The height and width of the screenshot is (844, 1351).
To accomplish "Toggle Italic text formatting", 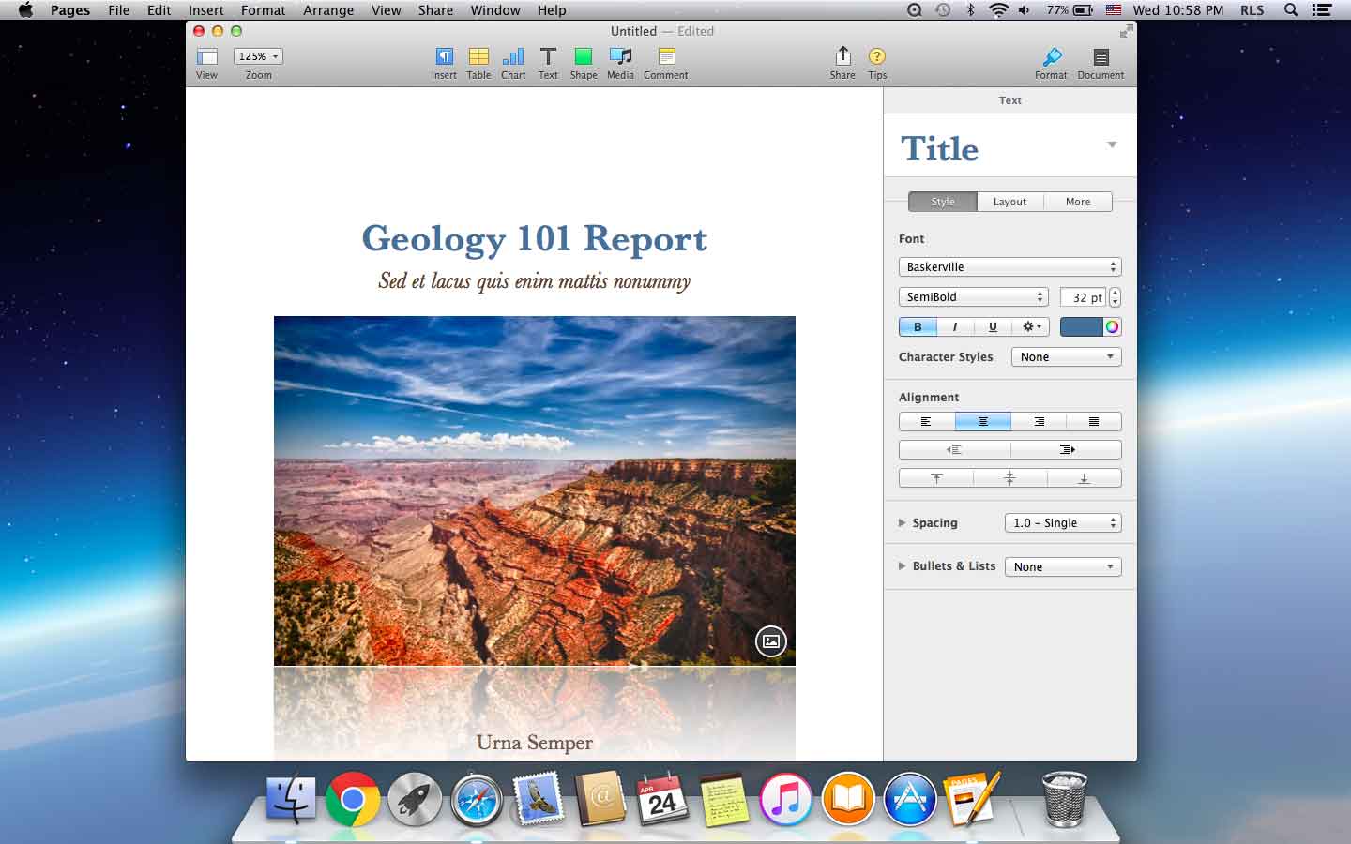I will pos(955,327).
